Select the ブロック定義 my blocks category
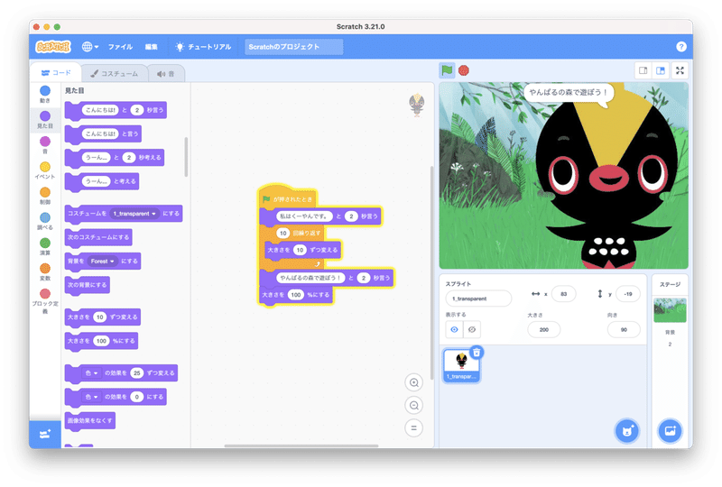This screenshot has width=722, height=487. [44, 300]
